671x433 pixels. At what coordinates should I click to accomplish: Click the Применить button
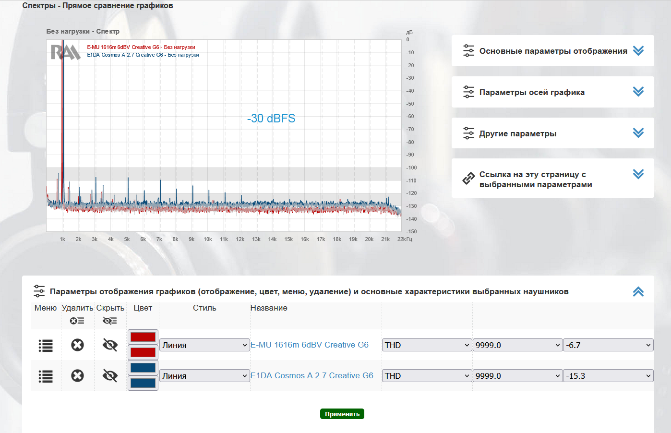(x=342, y=414)
